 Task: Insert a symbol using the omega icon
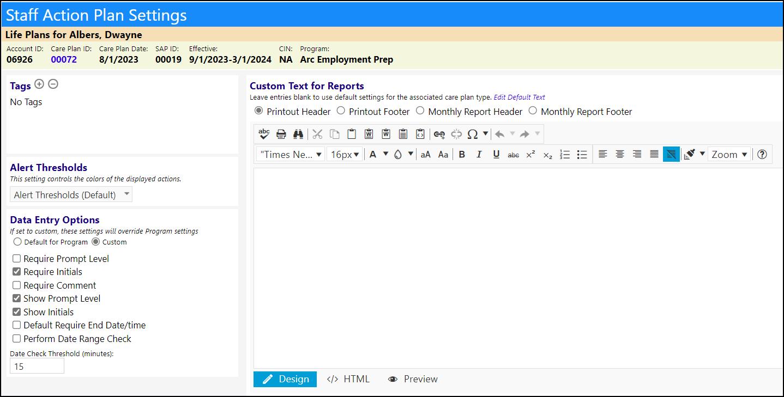pos(473,134)
